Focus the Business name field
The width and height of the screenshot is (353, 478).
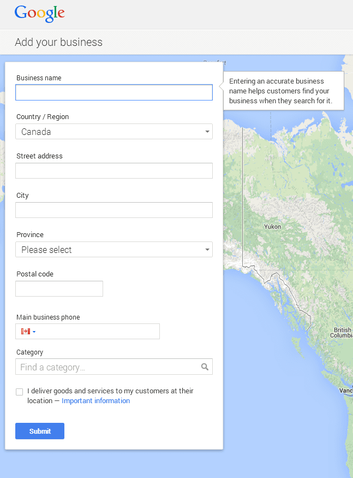tap(114, 92)
